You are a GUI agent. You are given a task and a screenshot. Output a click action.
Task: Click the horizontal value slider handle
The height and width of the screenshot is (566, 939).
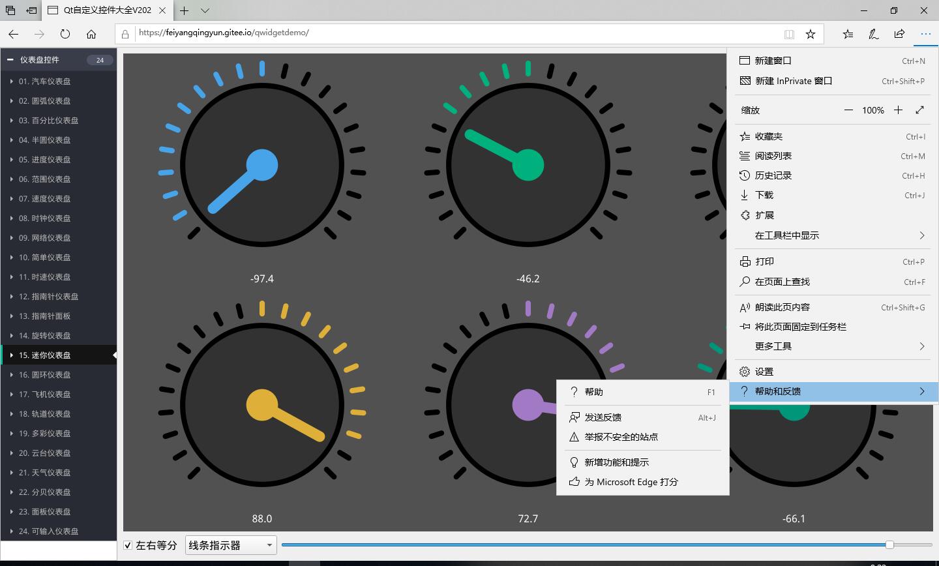click(x=889, y=544)
